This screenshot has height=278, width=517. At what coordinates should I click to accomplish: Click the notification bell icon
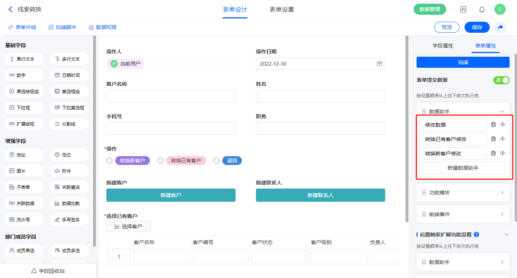click(x=482, y=10)
